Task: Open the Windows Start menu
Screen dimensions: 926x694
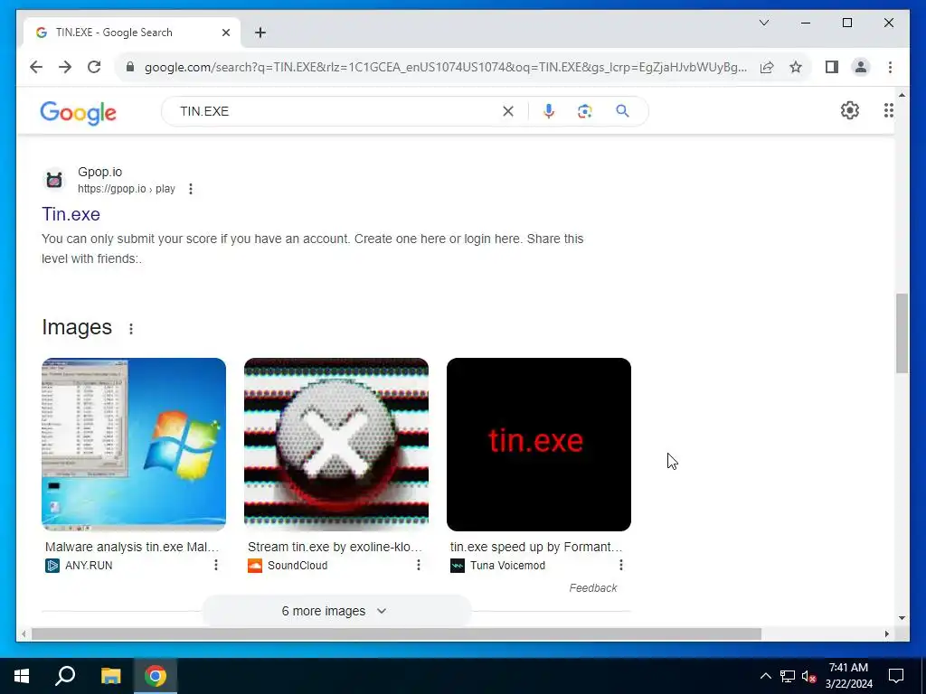Action: [x=22, y=676]
